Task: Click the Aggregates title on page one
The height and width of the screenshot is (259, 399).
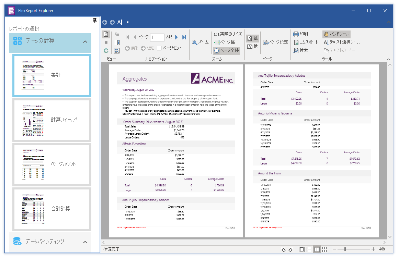Action: pos(135,79)
